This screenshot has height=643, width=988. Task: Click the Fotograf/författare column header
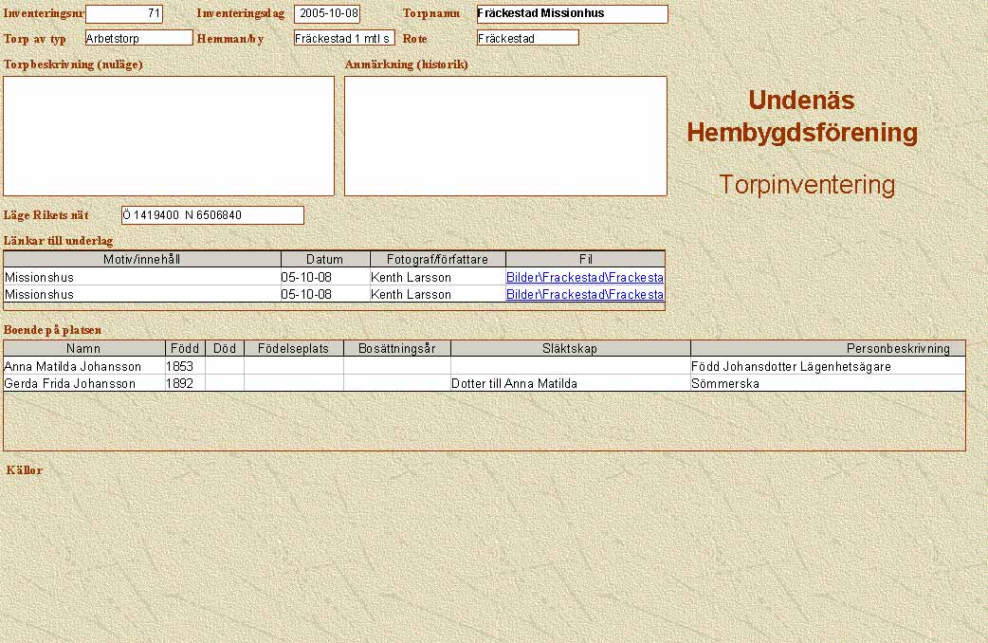pyautogui.click(x=437, y=259)
